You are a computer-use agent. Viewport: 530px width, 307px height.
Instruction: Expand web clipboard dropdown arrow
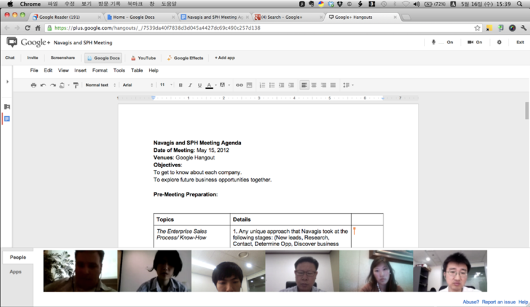(x=68, y=85)
